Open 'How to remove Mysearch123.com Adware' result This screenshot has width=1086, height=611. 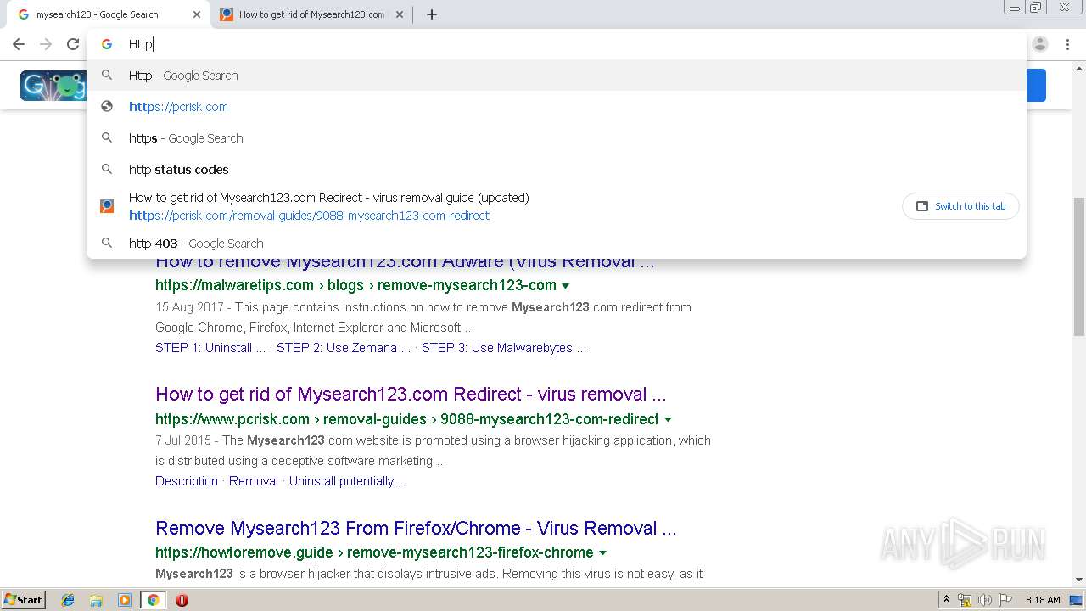[405, 262]
